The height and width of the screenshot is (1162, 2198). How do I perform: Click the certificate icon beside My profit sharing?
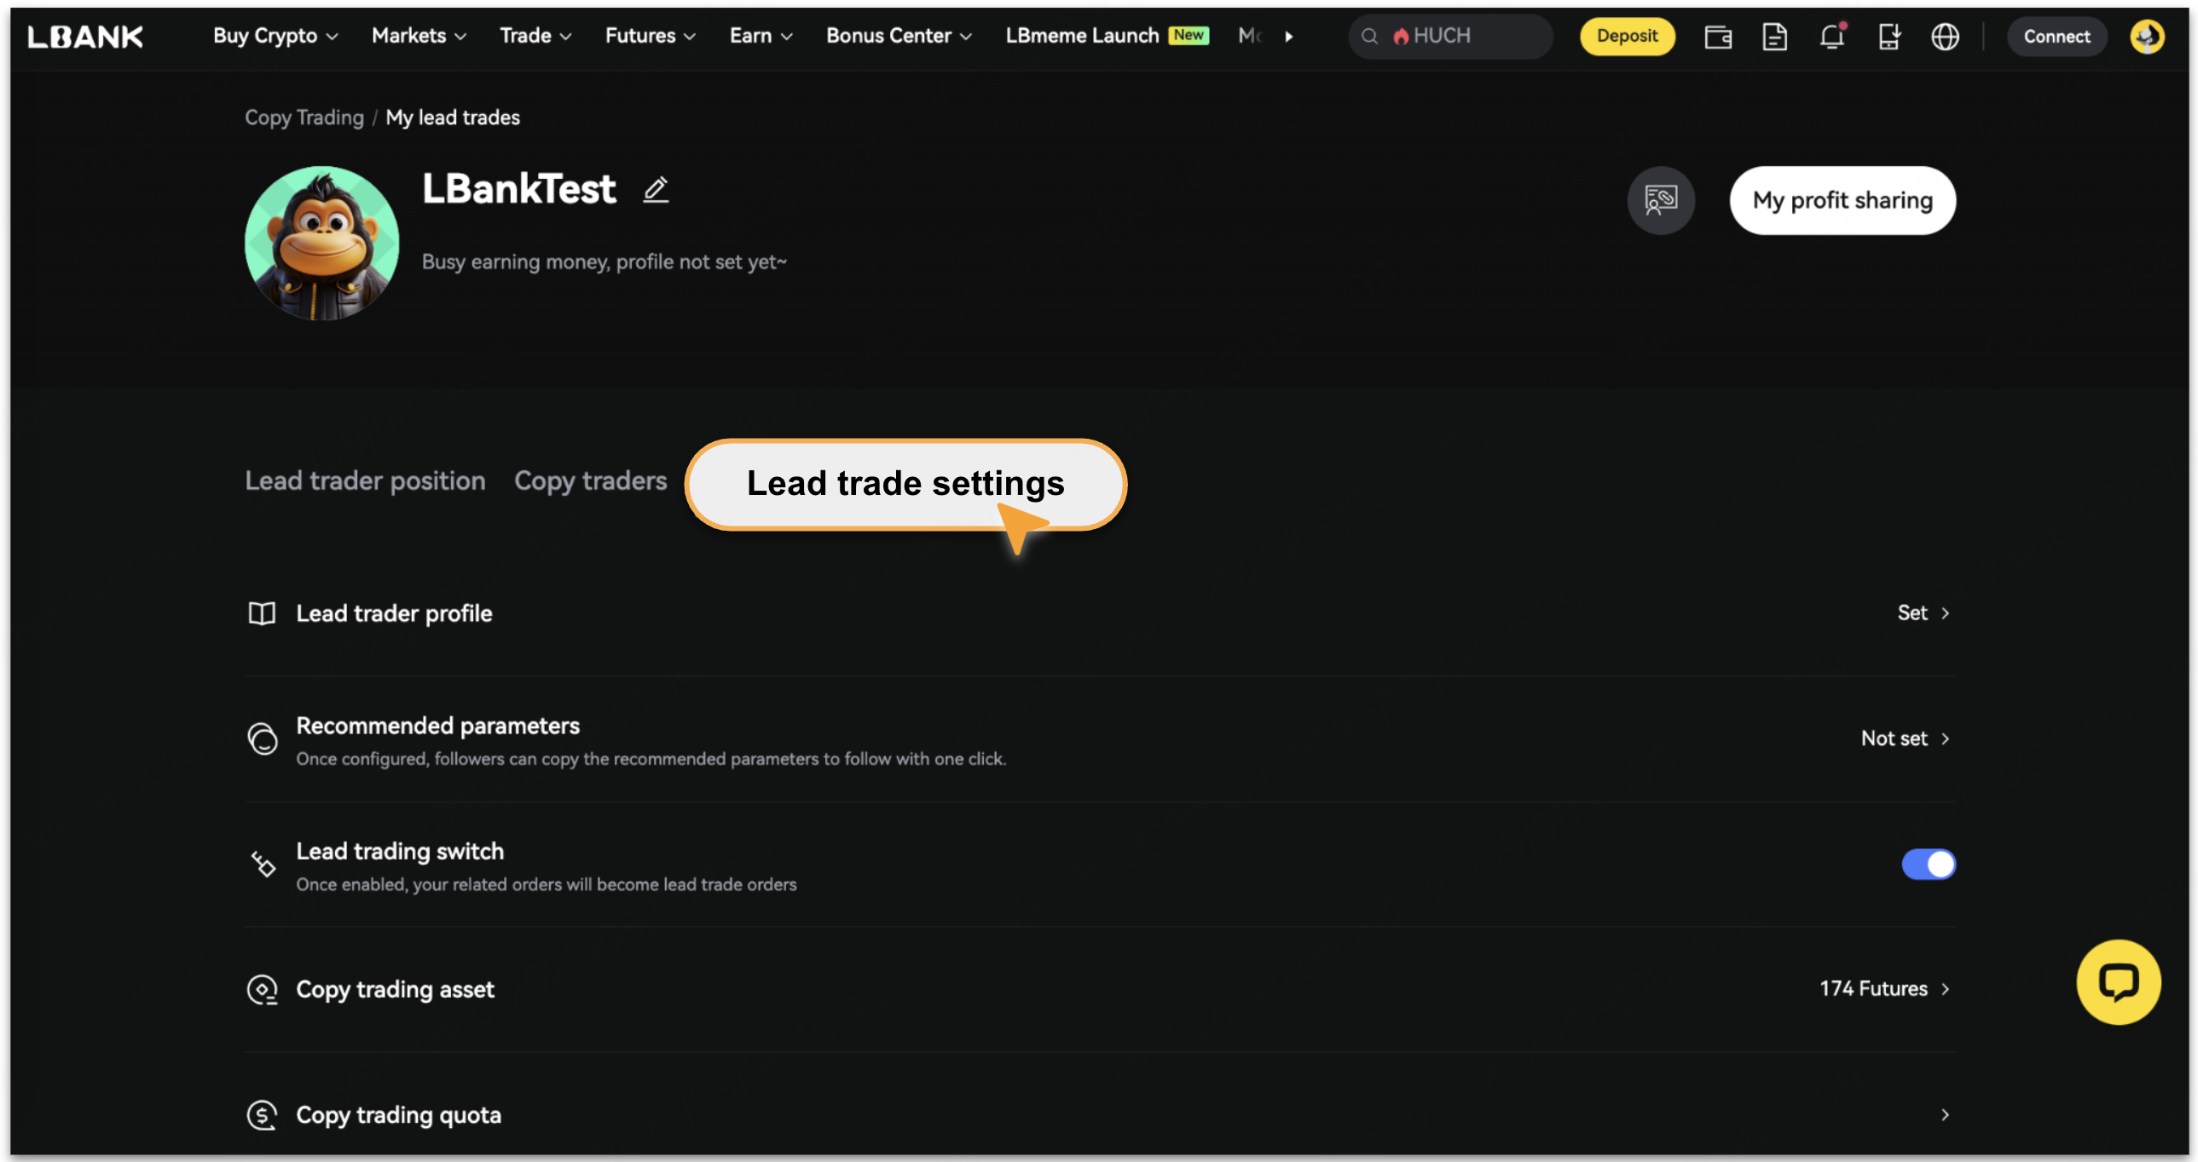pyautogui.click(x=1661, y=200)
